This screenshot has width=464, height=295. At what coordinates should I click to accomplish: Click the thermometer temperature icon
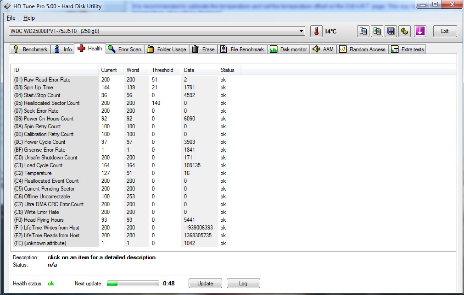pos(316,31)
